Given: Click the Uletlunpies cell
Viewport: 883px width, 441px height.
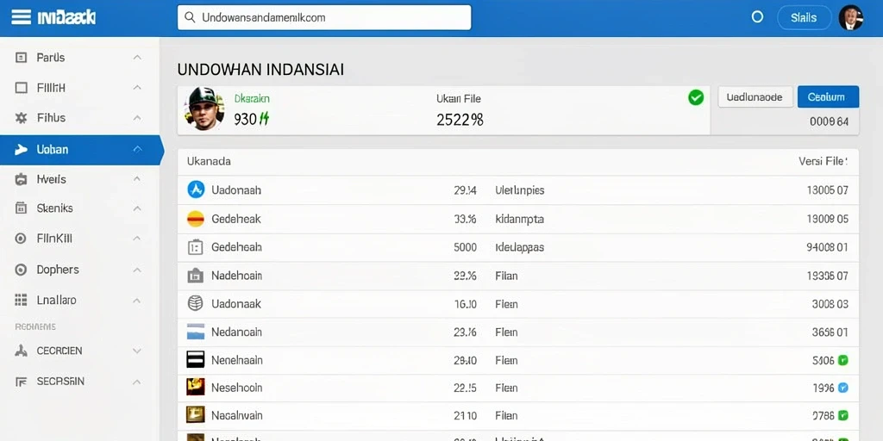Looking at the screenshot, I should point(520,190).
